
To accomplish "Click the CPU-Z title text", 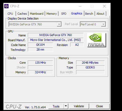I will [15, 6].
